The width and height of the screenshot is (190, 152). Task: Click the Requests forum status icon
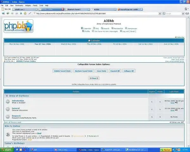8,117
